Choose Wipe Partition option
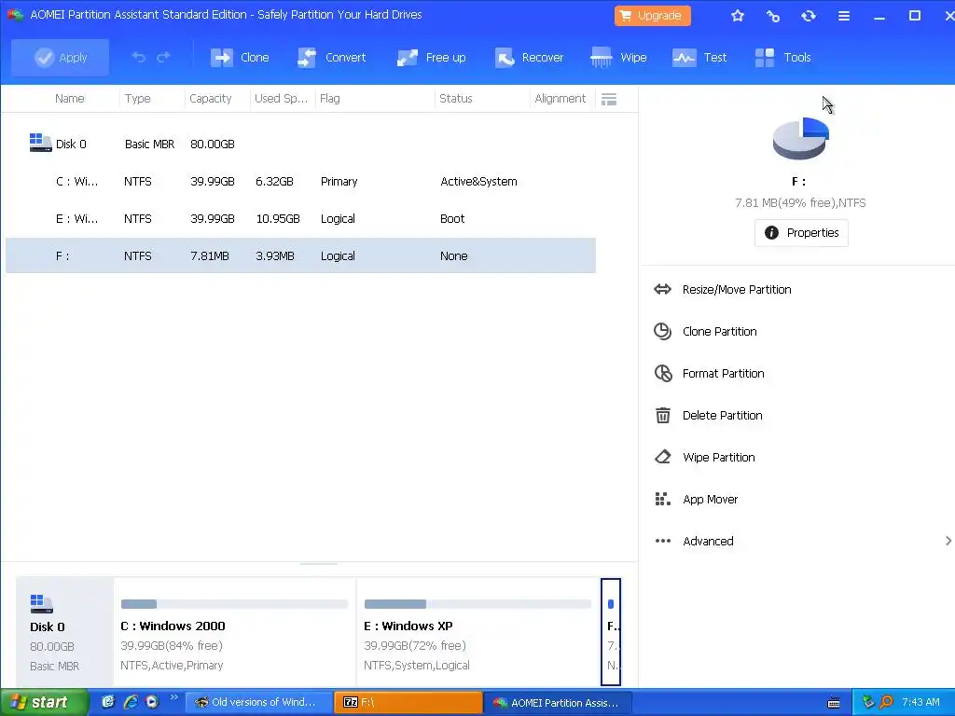955x716 pixels. coord(704,458)
